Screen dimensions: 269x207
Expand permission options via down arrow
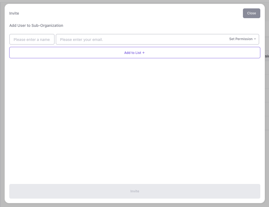[x=255, y=39]
